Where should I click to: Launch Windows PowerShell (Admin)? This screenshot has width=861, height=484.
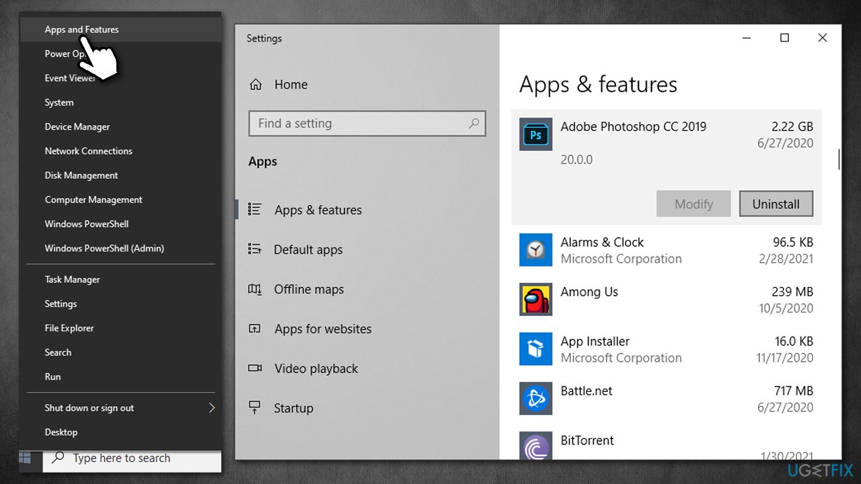(120, 248)
